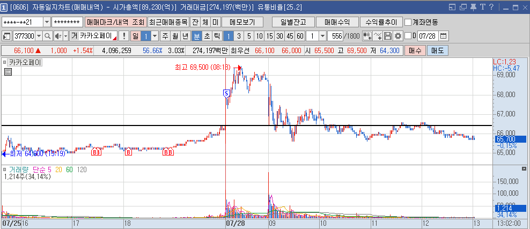Viewport: 530px width, 229px height.
Task: Select the 15 minute interval
Action: (269, 36)
